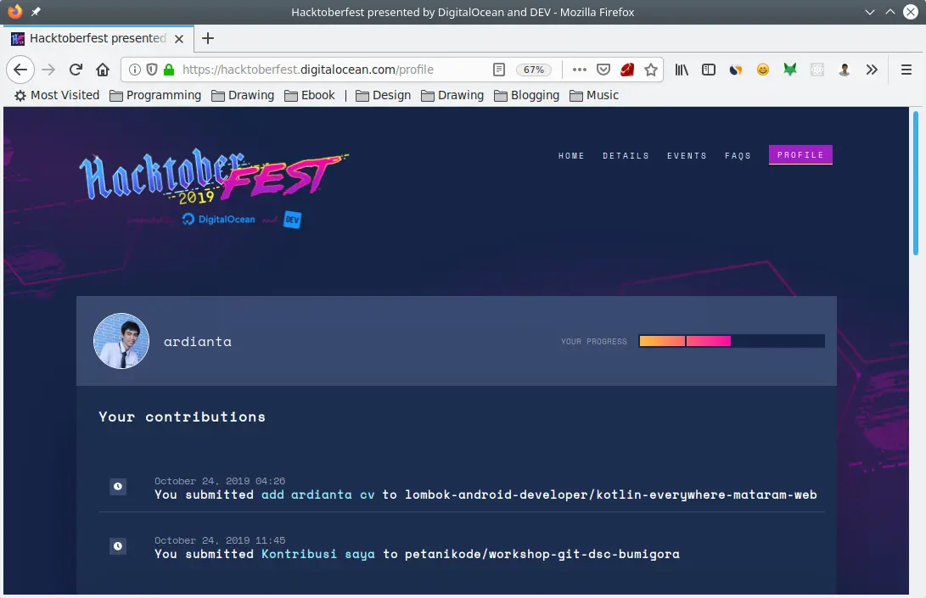Click the pin icon in window title bar
The image size is (926, 598).
point(36,11)
